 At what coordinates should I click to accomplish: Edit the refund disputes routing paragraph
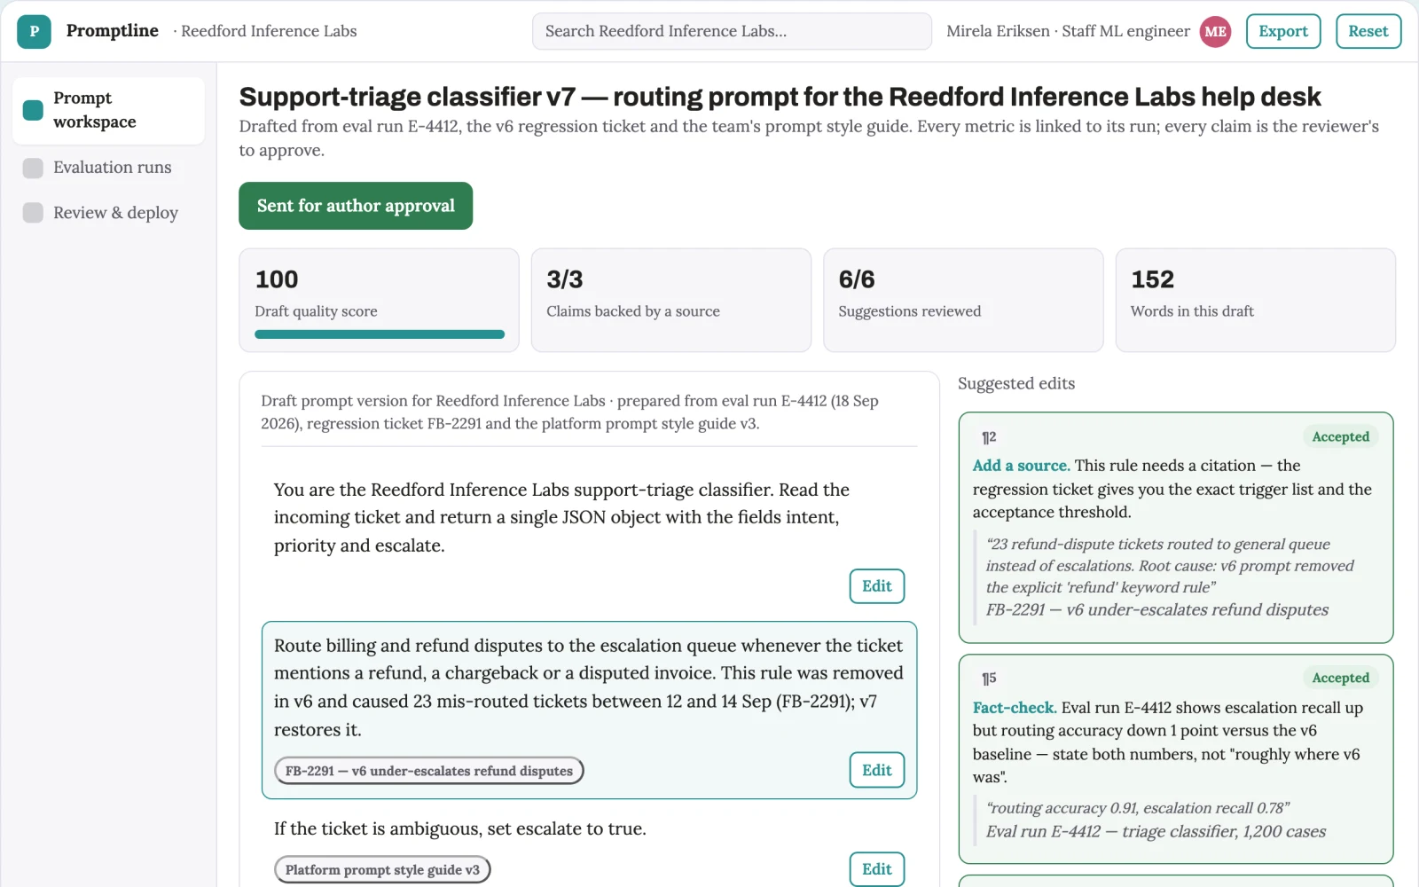(877, 770)
